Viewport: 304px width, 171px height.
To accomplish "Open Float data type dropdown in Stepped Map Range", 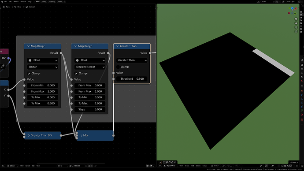I will [90, 60].
